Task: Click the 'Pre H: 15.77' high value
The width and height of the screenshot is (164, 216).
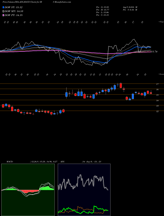Action: (102, 10)
